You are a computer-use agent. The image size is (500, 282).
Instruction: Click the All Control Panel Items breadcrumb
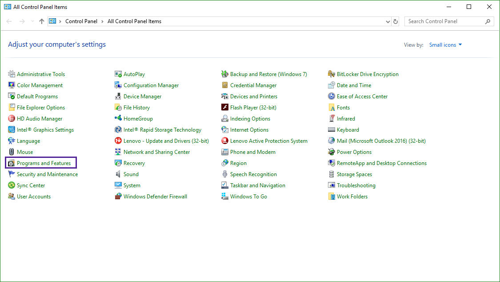tap(134, 21)
